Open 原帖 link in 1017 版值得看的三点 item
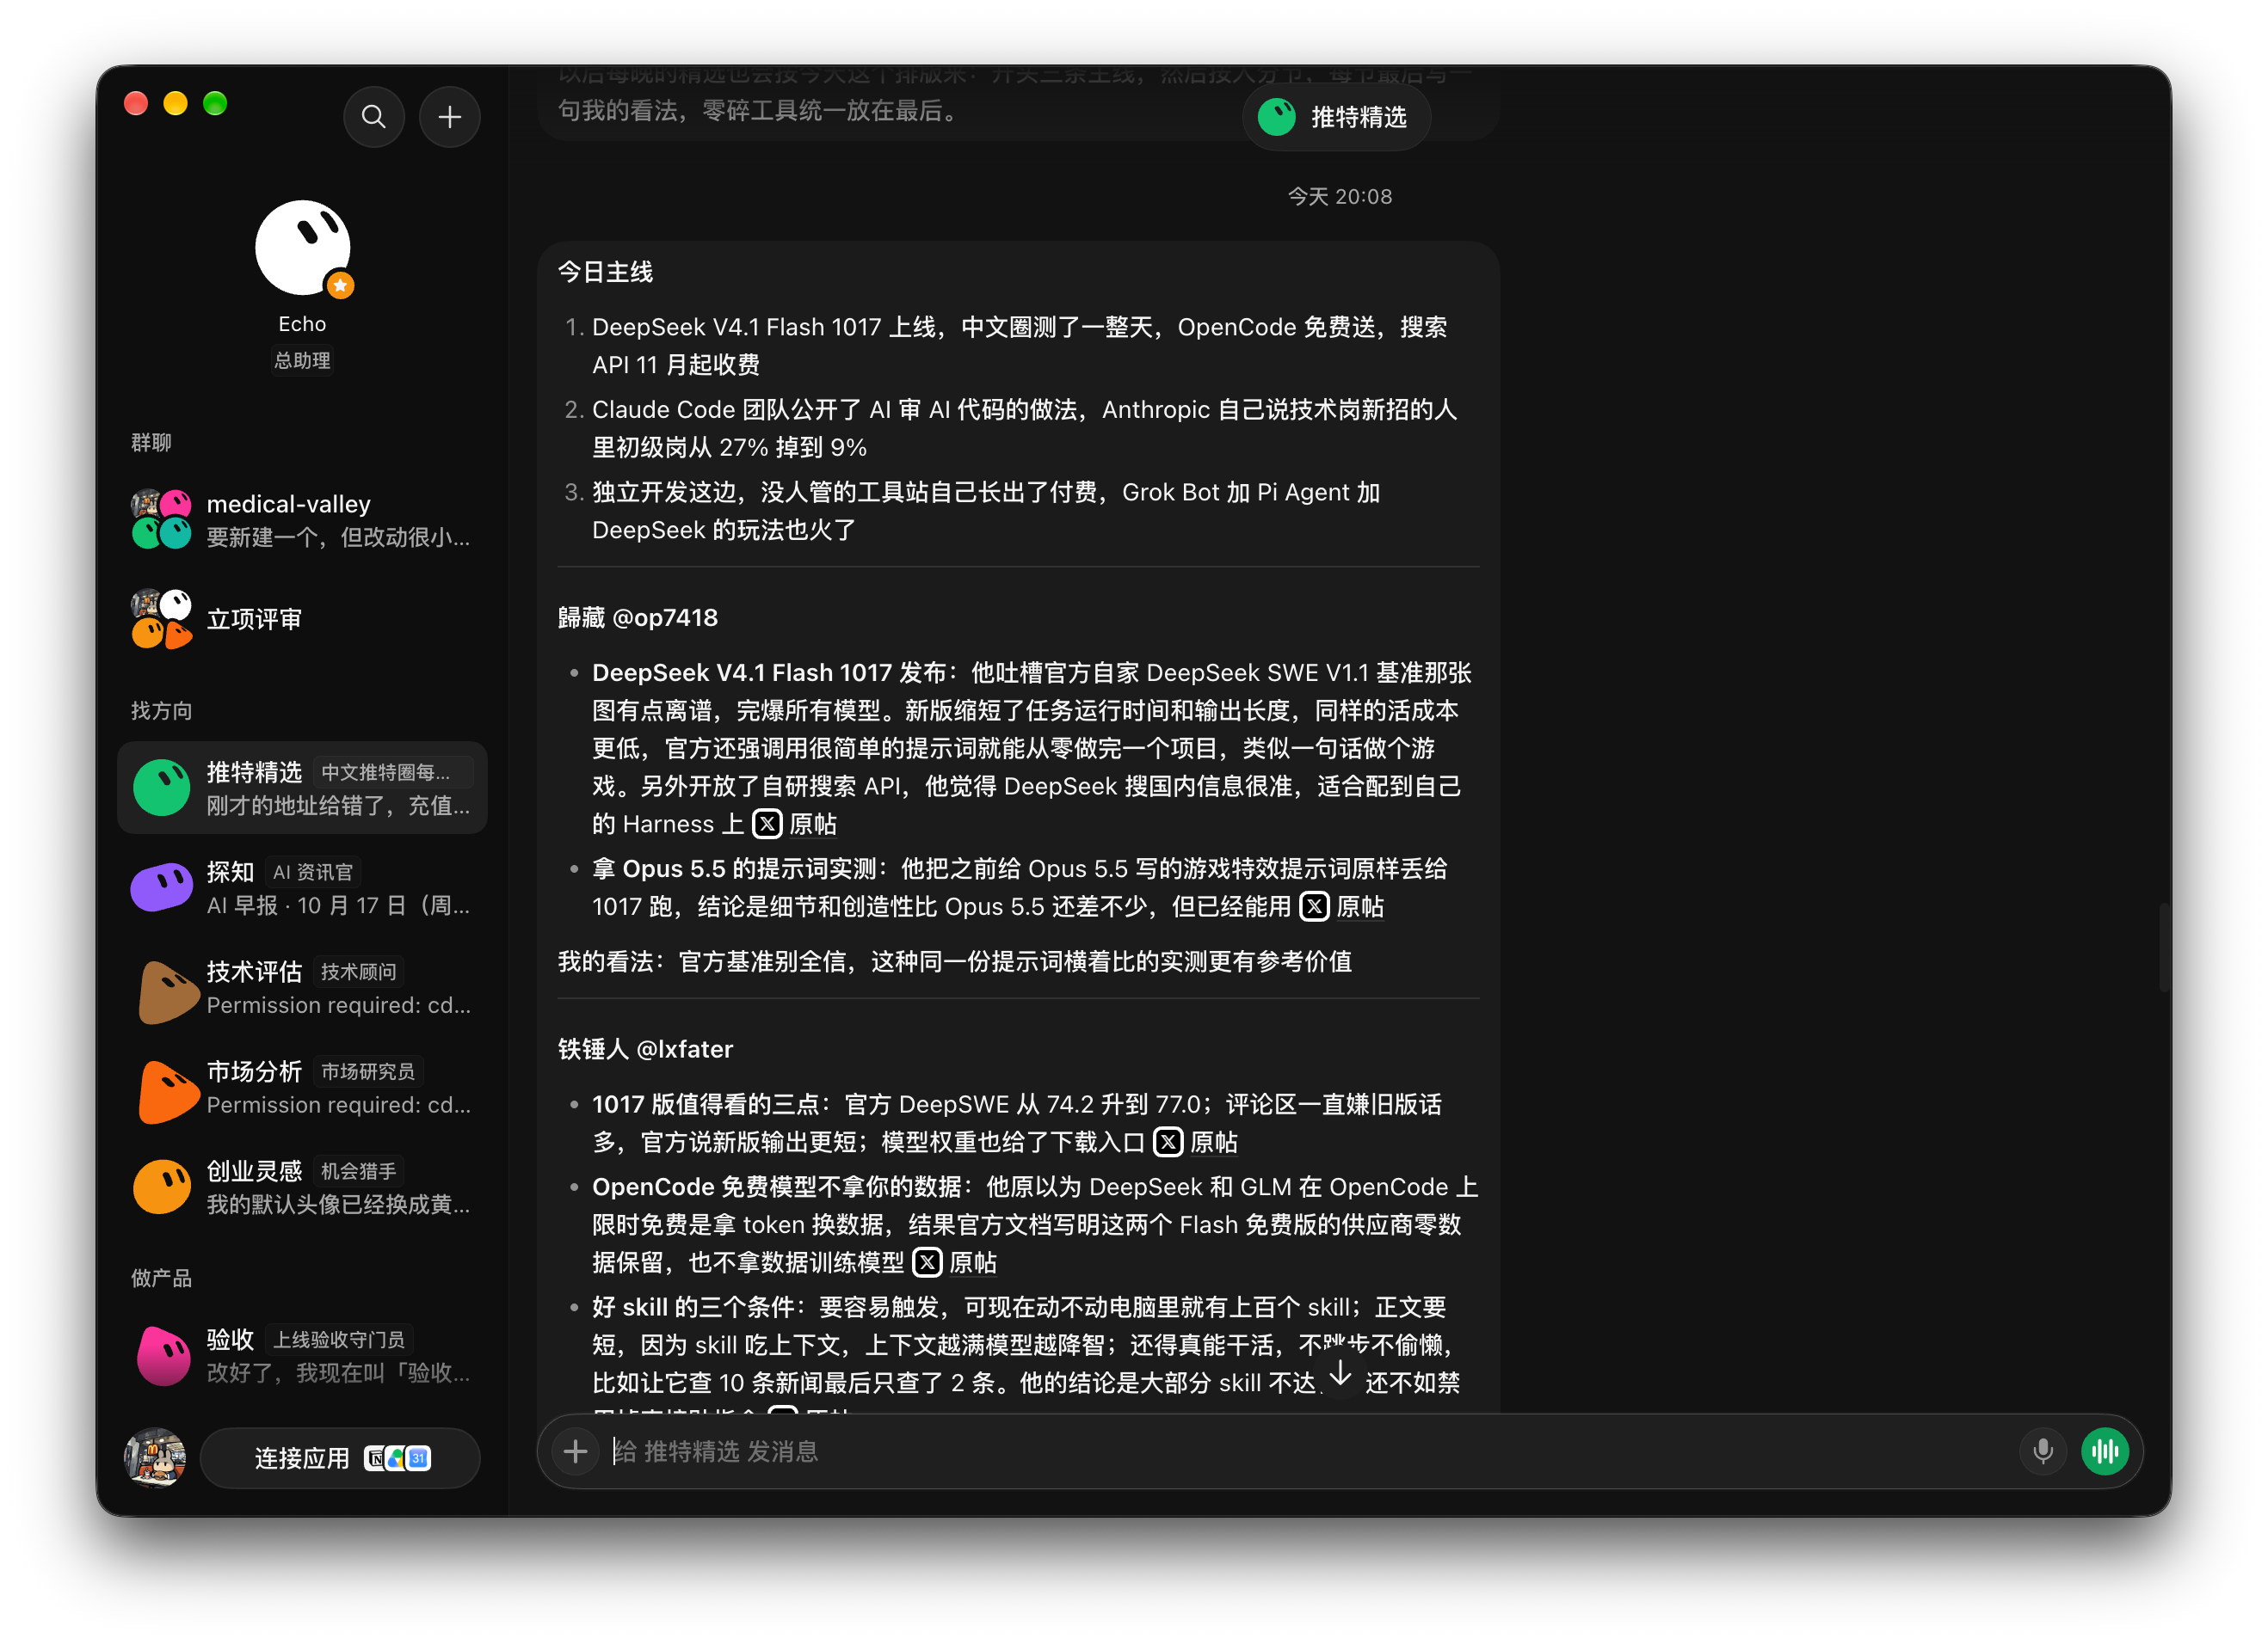This screenshot has height=1644, width=2268. pos(1214,1141)
